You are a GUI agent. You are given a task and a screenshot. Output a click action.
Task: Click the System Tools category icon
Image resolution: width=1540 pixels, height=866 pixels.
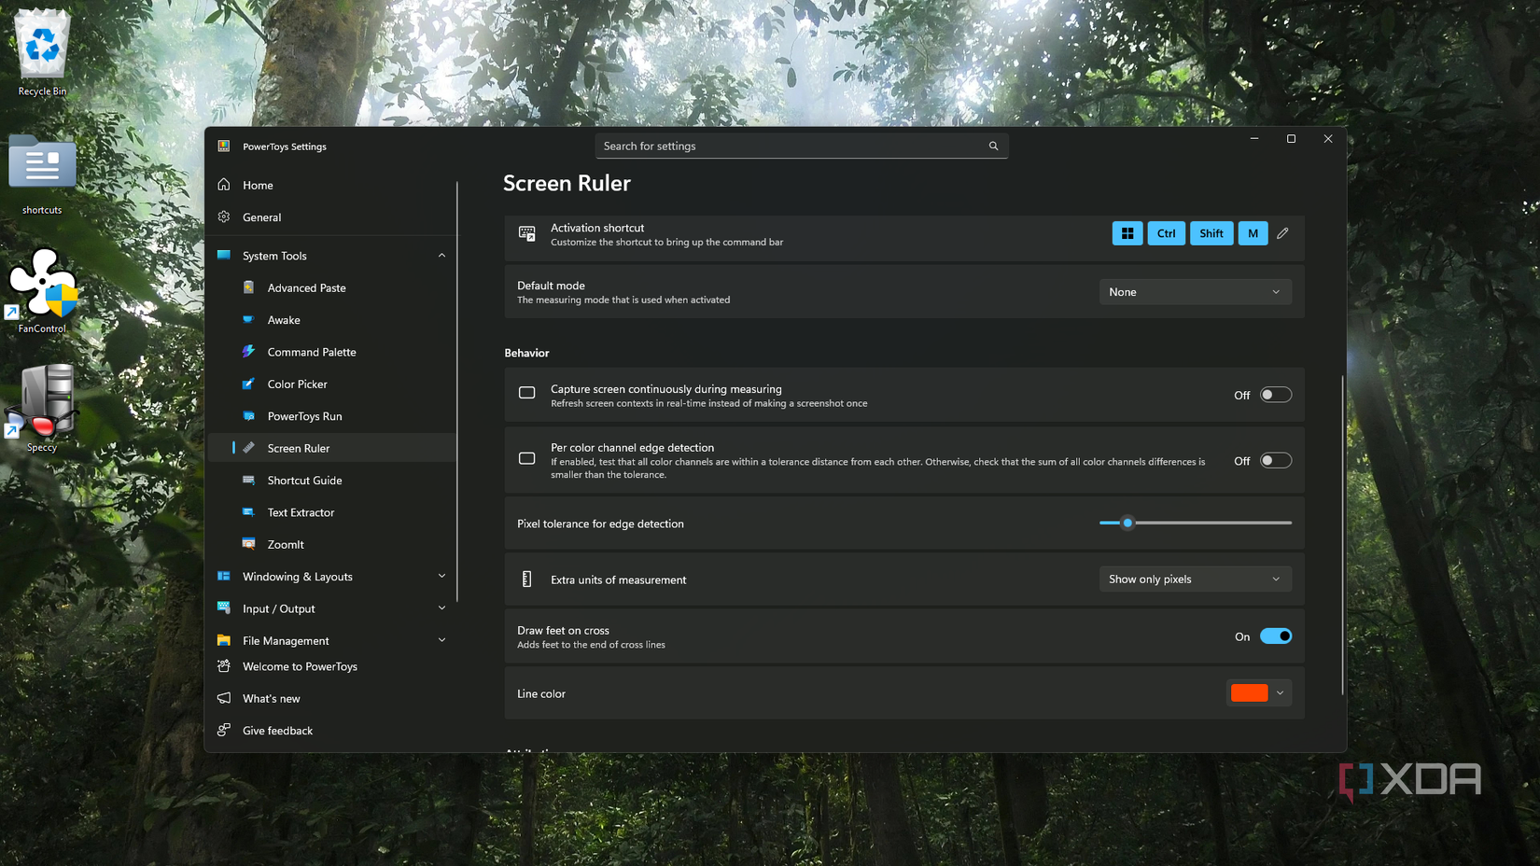pos(224,255)
